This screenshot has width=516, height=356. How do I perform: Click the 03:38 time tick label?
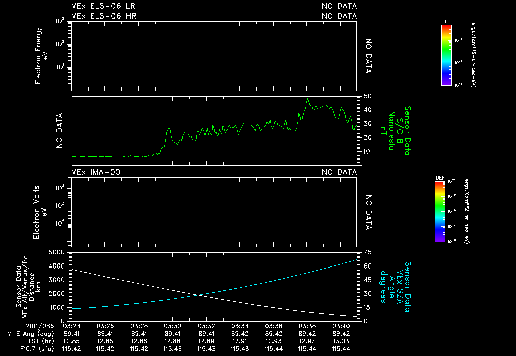(307, 326)
